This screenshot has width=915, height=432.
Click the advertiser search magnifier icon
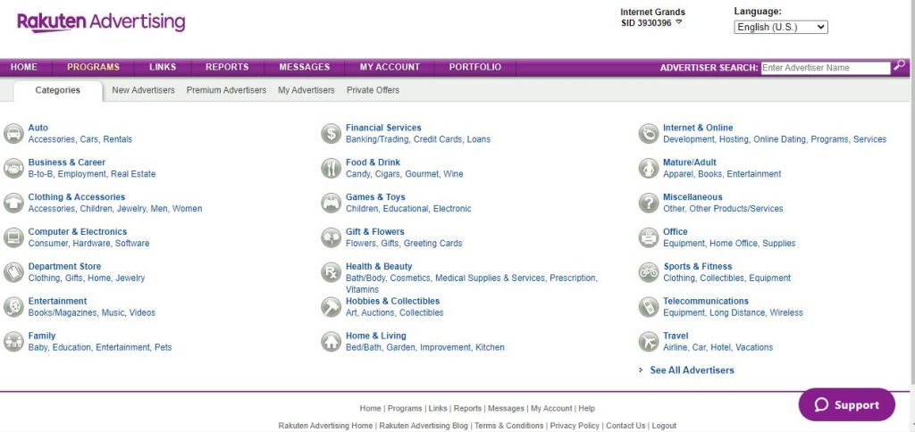[900, 66]
